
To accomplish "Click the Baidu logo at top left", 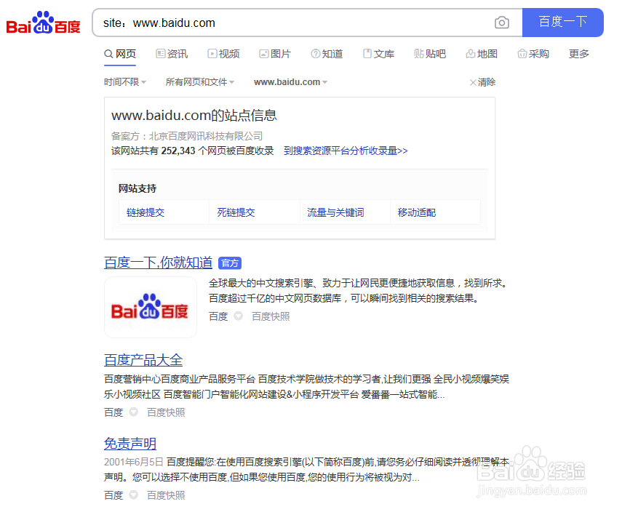I will pyautogui.click(x=43, y=23).
